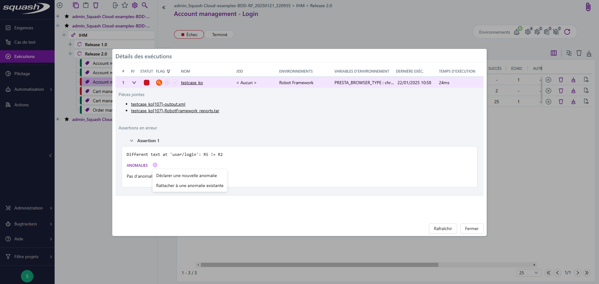This screenshot has height=284, width=599.
Task: Click the search magnifier icon in the top toolbar
Action: [x=144, y=5]
